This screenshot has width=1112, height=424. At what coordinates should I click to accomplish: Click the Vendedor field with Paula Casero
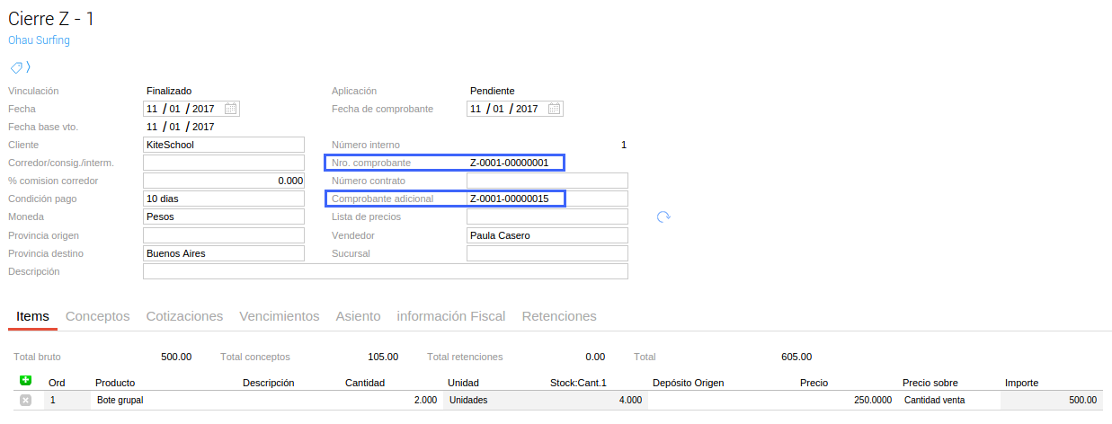tap(547, 235)
